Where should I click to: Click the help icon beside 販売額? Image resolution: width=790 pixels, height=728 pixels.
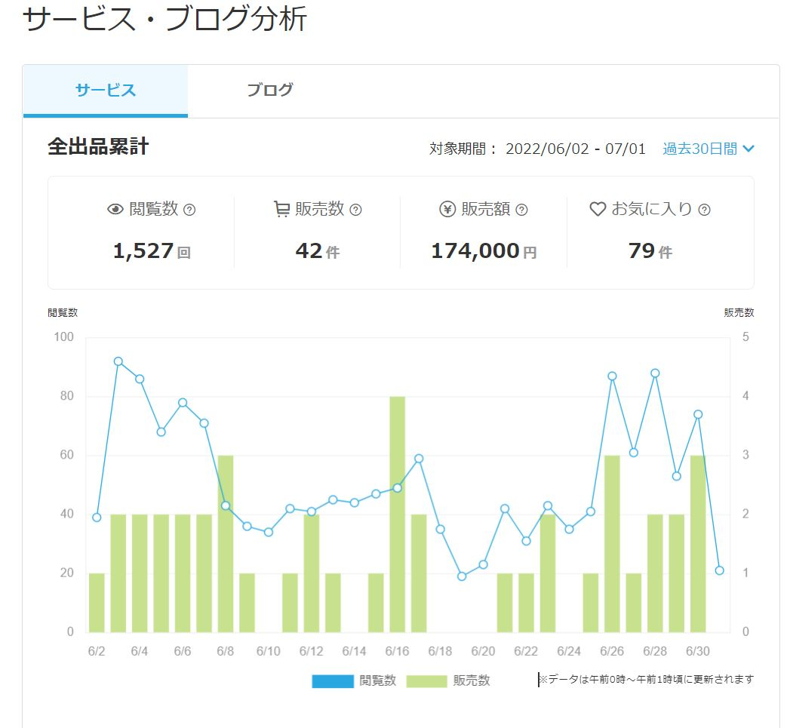[522, 210]
